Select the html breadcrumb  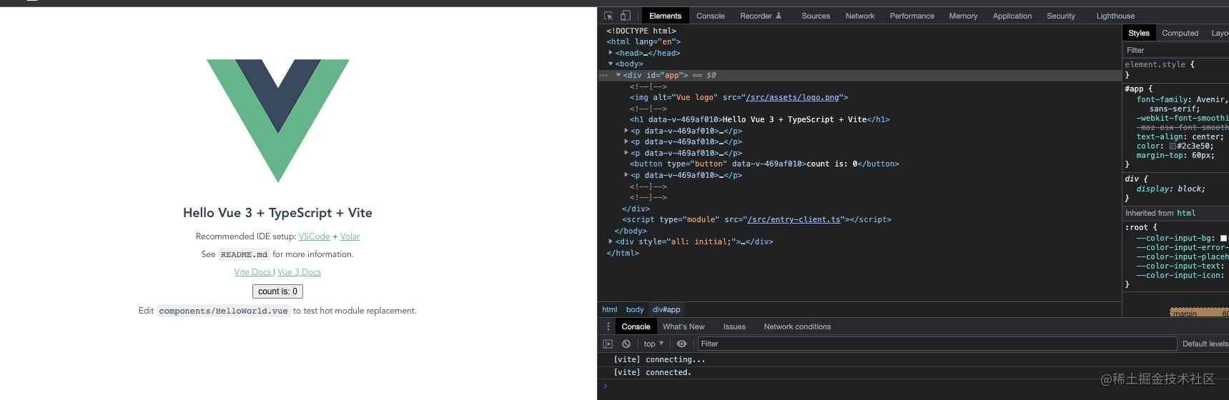[x=610, y=309]
